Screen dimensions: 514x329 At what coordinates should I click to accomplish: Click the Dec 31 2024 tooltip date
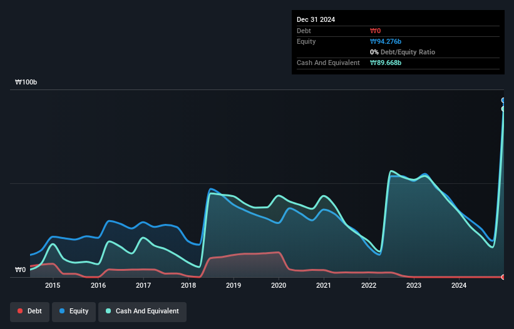coord(316,19)
